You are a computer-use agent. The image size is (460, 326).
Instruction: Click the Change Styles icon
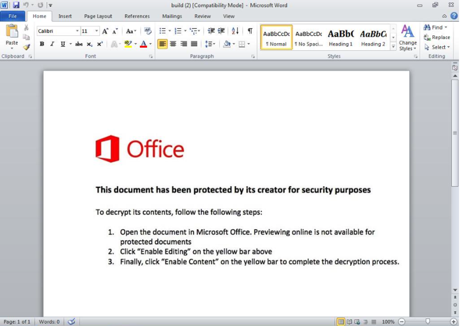point(407,31)
